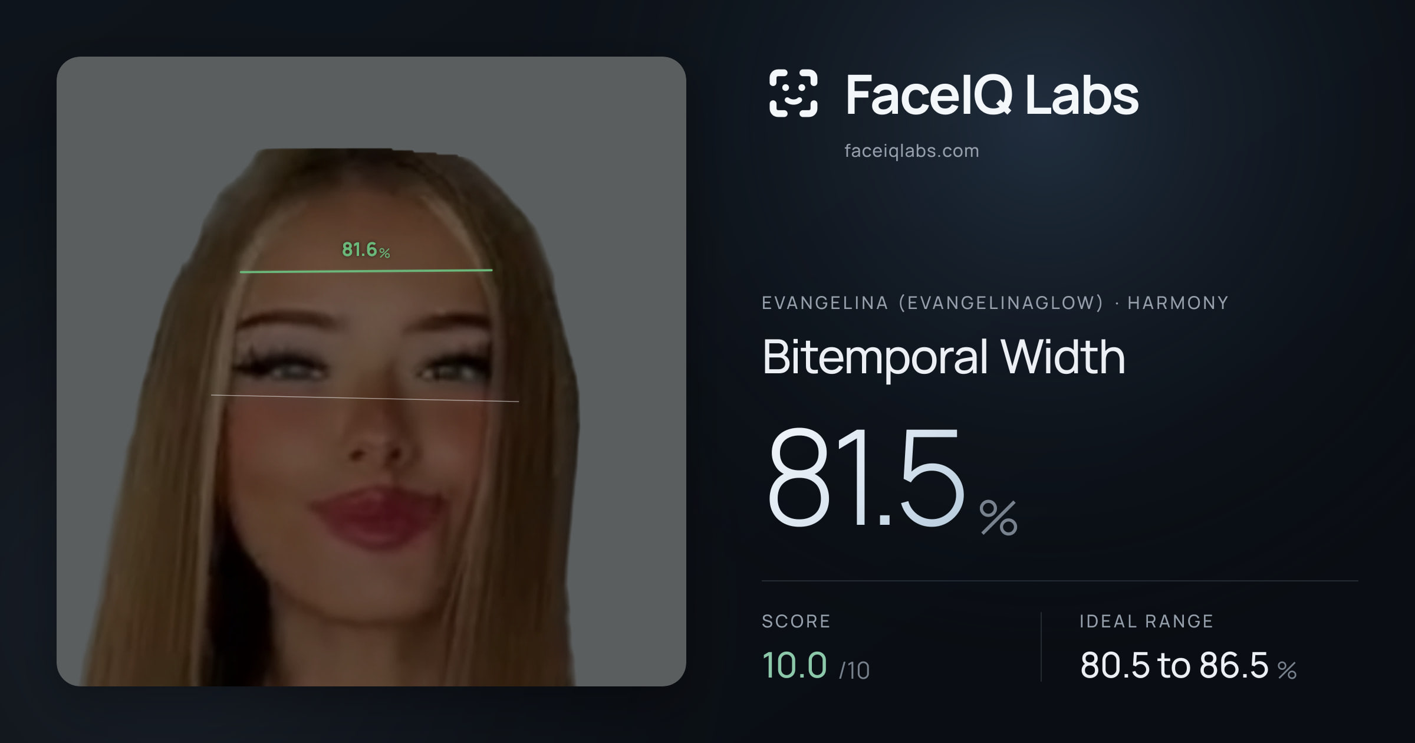Image resolution: width=1415 pixels, height=743 pixels.
Task: Click the FaceIQ Labs face-scan logo icon
Action: tap(794, 93)
